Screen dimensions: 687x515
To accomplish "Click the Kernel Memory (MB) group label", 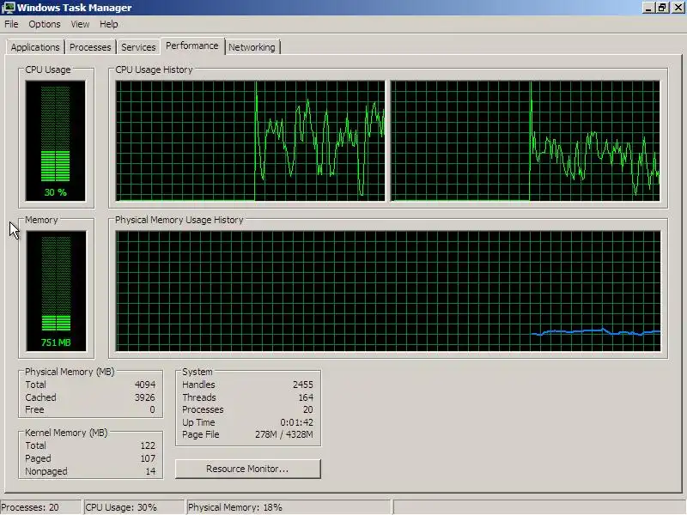I will (66, 433).
